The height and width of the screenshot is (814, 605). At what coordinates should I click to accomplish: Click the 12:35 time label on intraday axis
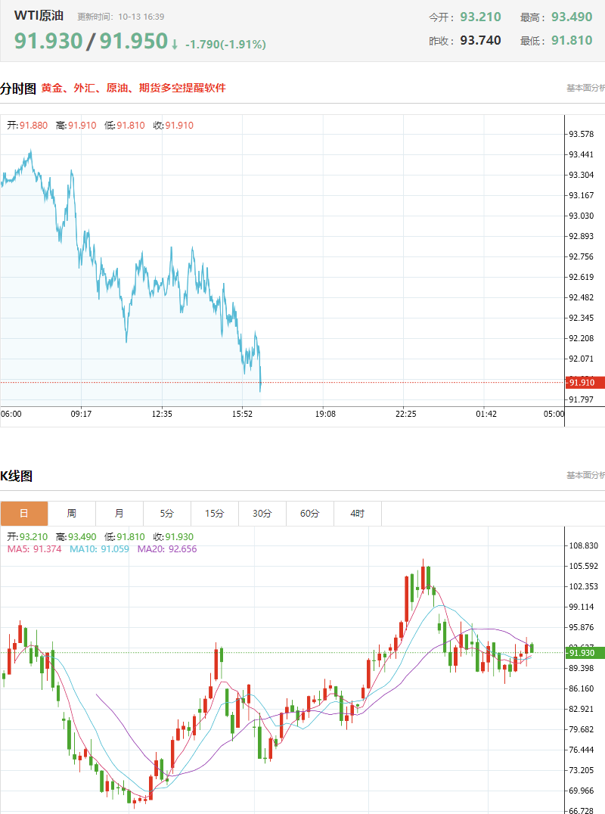(x=162, y=414)
